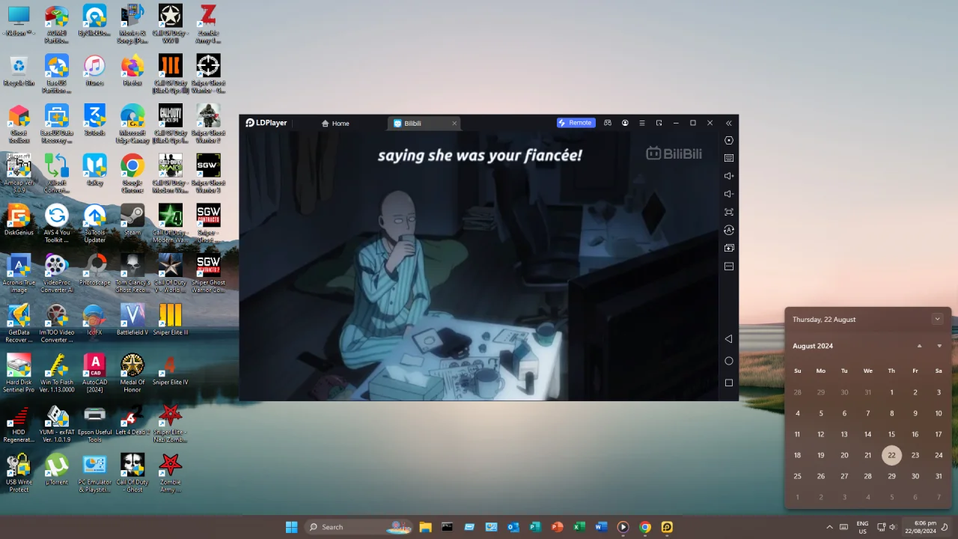Open the LDPlayer hamburger menu
The height and width of the screenshot is (539, 958).
642,123
